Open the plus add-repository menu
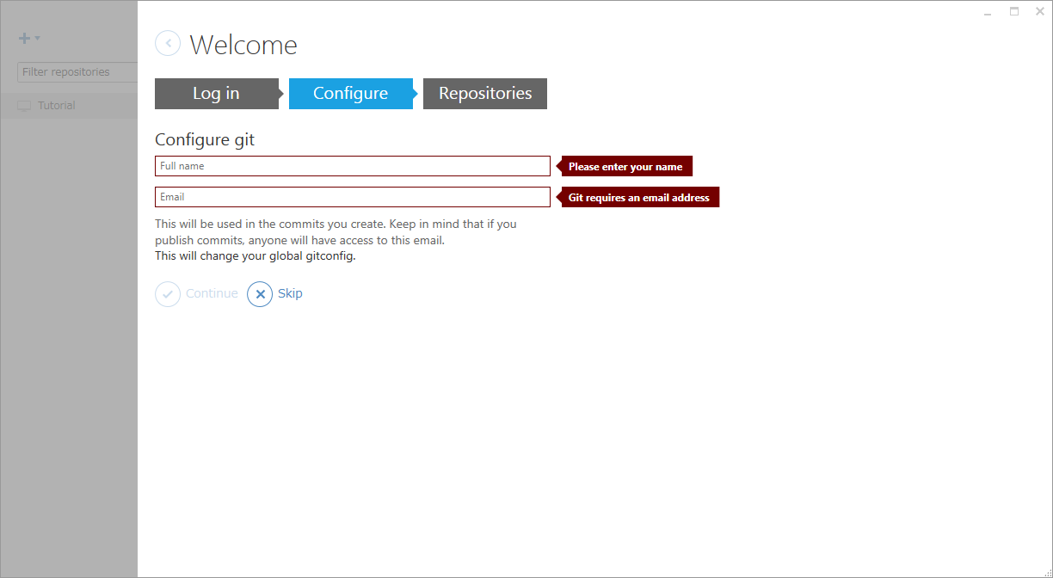 point(29,39)
